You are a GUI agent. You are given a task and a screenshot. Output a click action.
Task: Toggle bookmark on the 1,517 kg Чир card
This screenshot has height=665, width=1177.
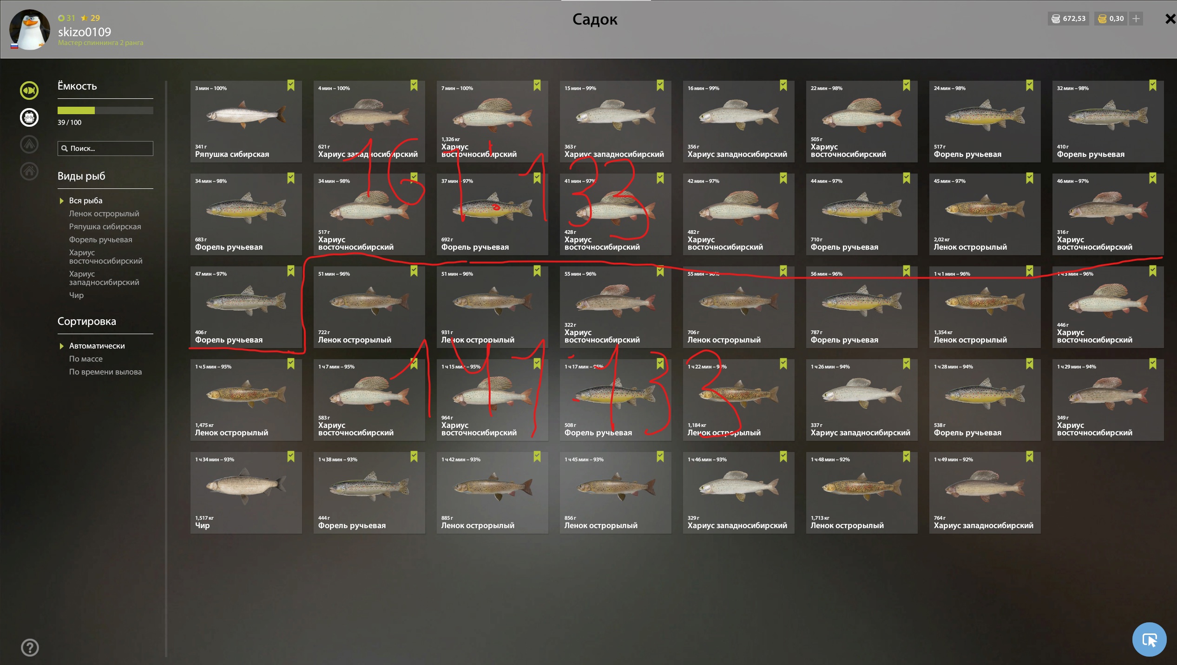pos(291,457)
